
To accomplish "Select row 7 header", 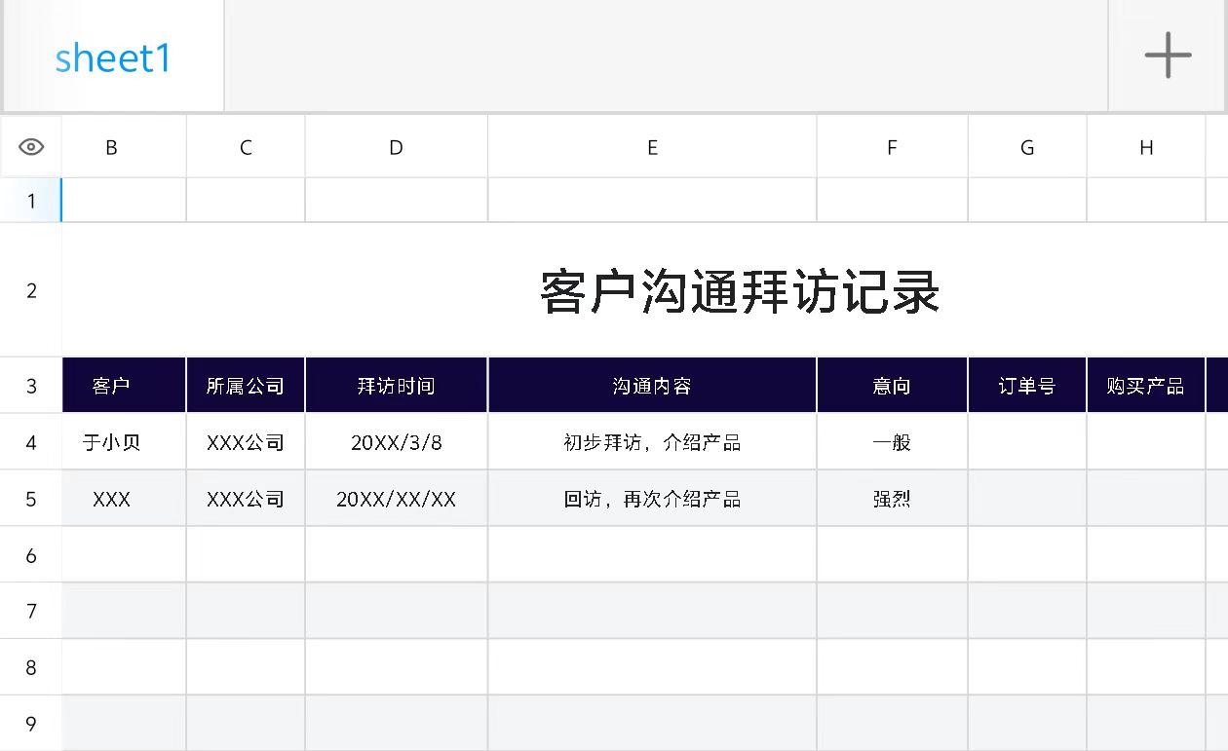I will [x=31, y=611].
